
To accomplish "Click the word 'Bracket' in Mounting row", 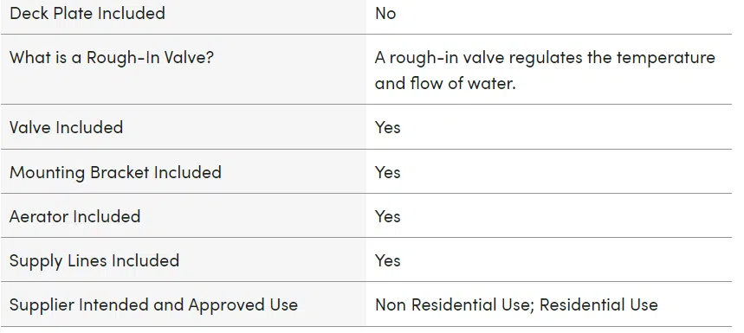I will (x=120, y=172).
